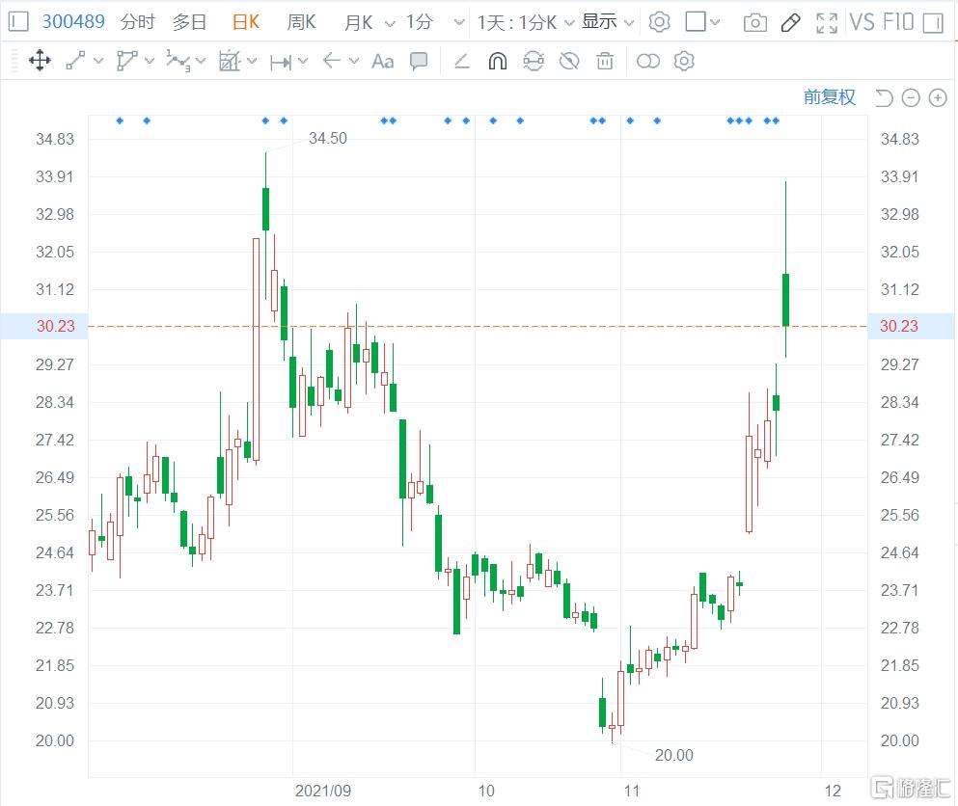Open the 1分 period dropdown arrow

click(459, 23)
